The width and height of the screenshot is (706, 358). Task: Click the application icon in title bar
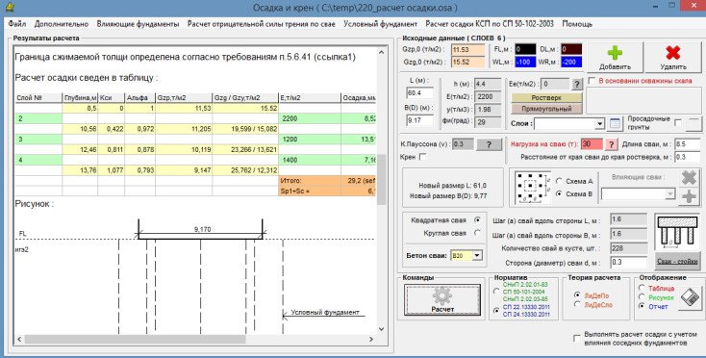tap(9, 7)
